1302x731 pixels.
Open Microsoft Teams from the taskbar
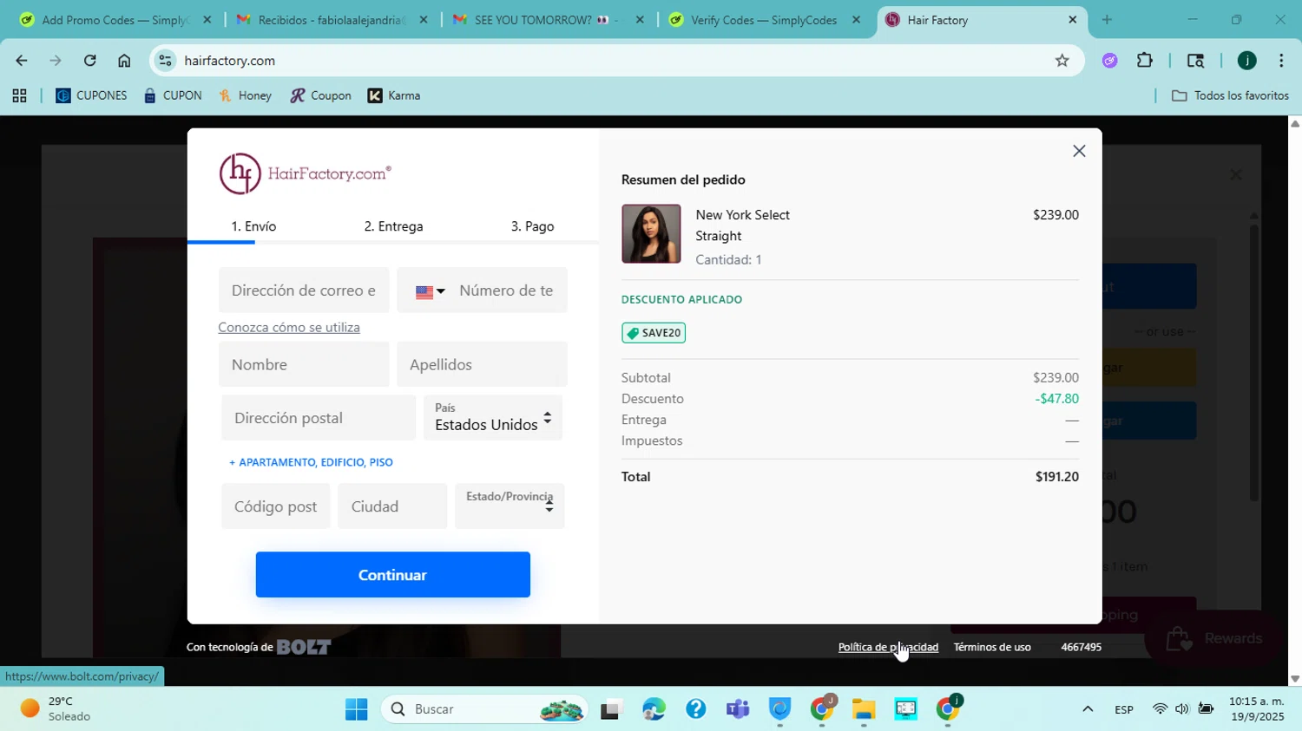[738, 709]
